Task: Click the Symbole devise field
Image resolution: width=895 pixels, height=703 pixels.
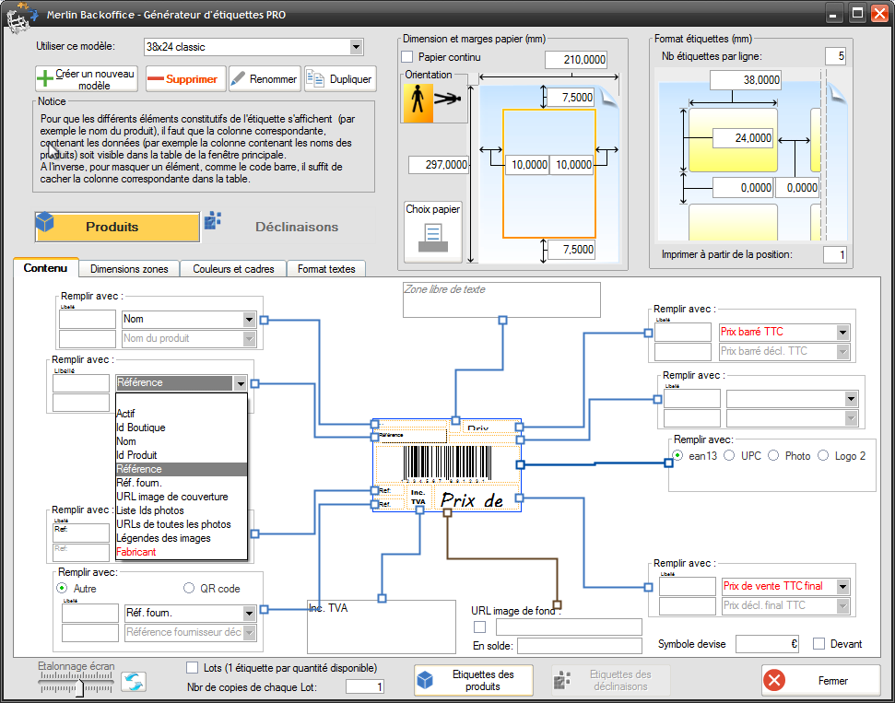Action: pos(767,644)
